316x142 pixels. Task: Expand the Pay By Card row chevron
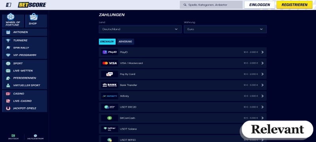(x=262, y=74)
